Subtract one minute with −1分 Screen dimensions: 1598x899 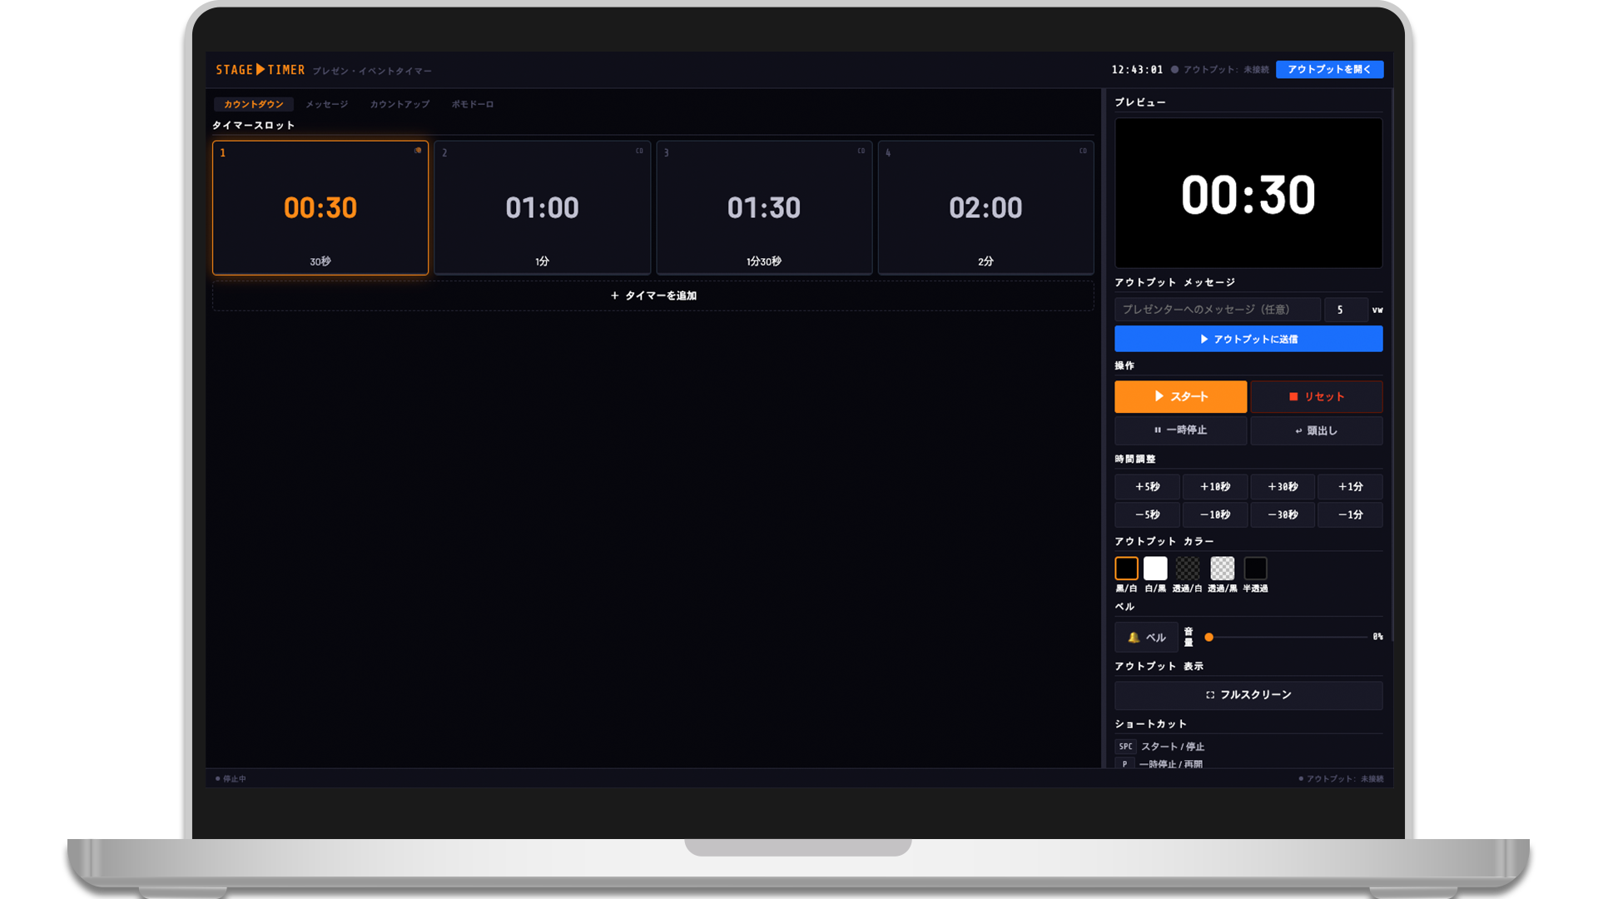tap(1350, 514)
